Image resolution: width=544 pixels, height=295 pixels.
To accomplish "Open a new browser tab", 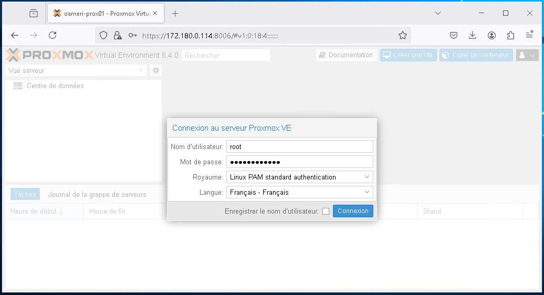I will click(175, 14).
